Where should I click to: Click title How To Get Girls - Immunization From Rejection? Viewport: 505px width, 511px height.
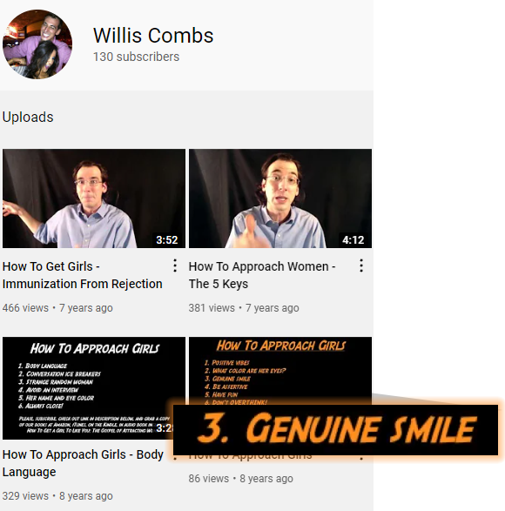(x=83, y=275)
